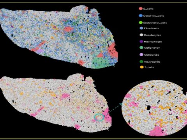Click the magnified circular inset view

point(154,108)
